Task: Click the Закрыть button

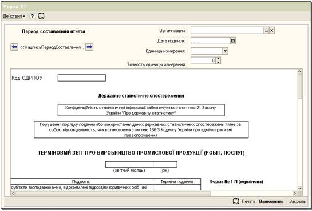Action: pyautogui.click(x=297, y=201)
